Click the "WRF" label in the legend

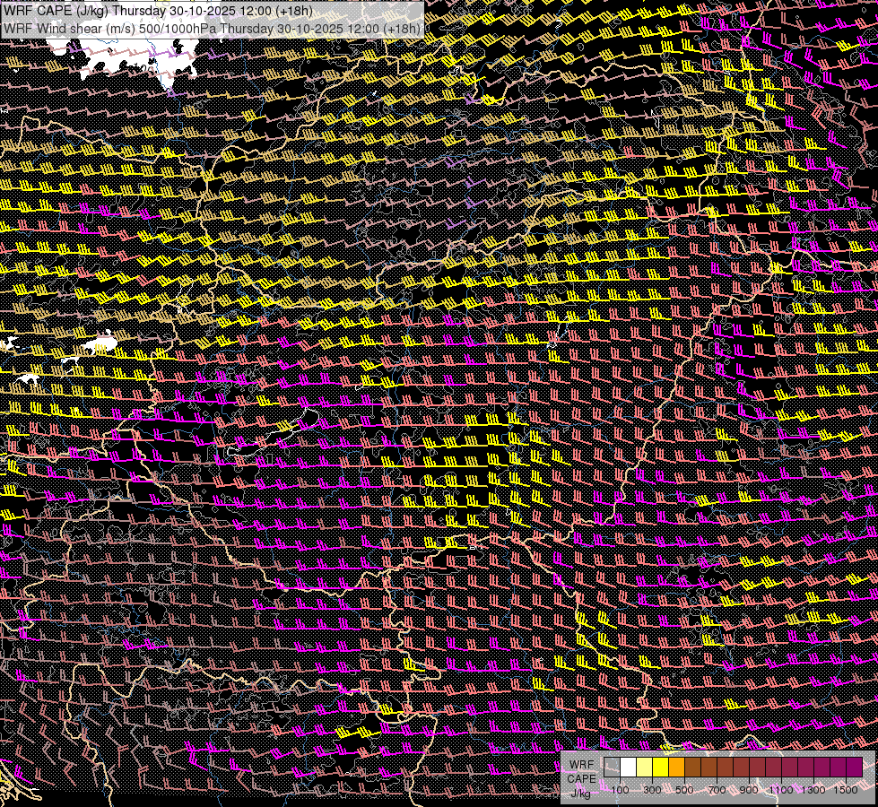pos(582,765)
